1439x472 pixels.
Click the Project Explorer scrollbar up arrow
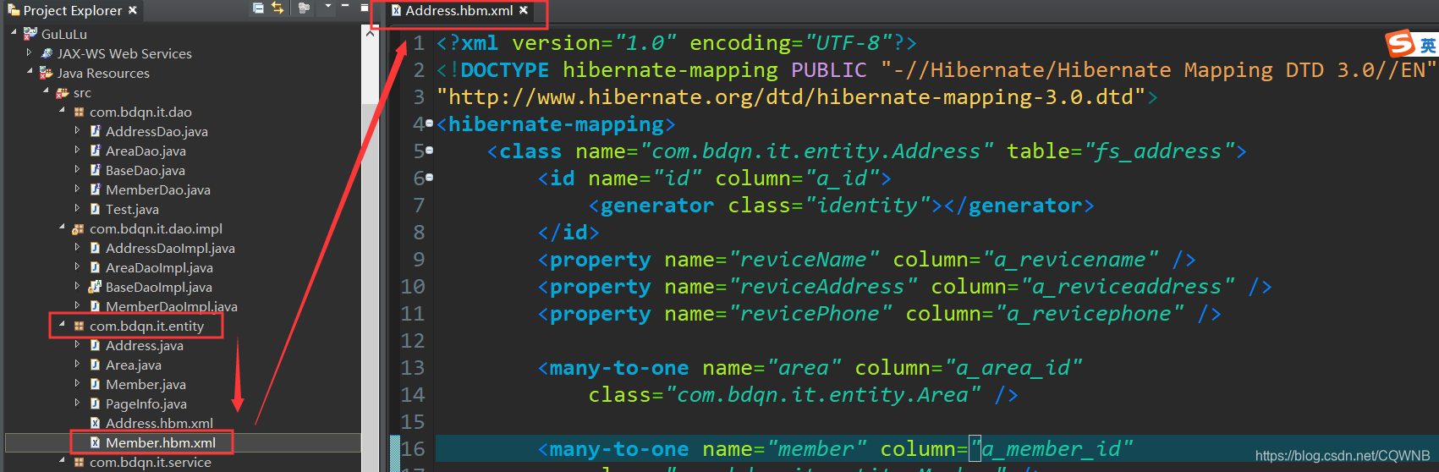370,33
